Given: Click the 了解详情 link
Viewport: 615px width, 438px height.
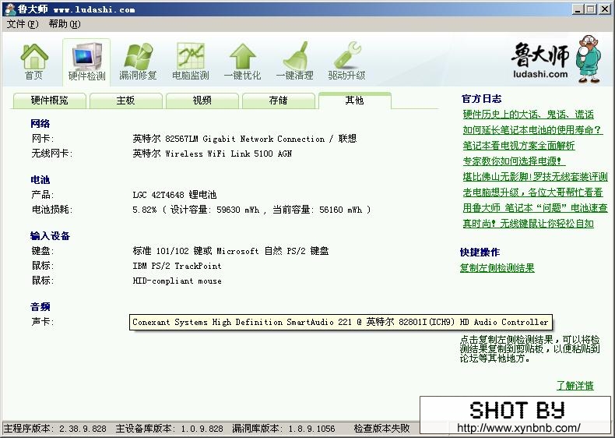Looking at the screenshot, I should (575, 385).
